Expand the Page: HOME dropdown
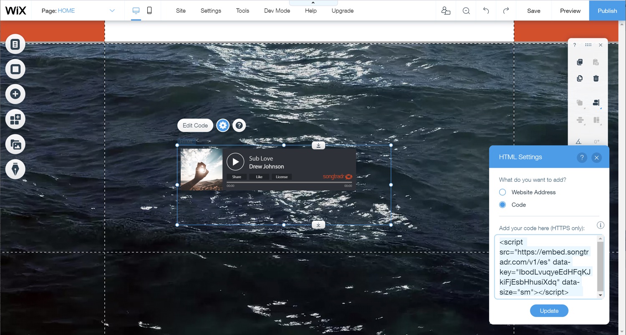The image size is (626, 335). tap(112, 11)
